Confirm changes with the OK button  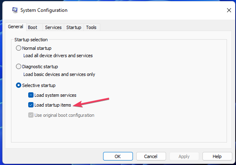coord(118,156)
